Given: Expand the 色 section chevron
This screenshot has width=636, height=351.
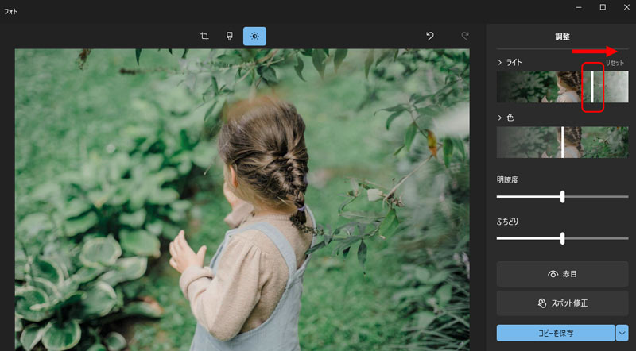Looking at the screenshot, I should (500, 118).
